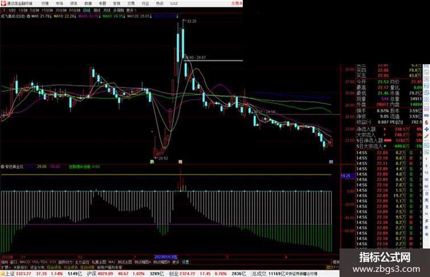
Task: Click the highlighted date label 2023/01/13/五
Action: (166, 257)
